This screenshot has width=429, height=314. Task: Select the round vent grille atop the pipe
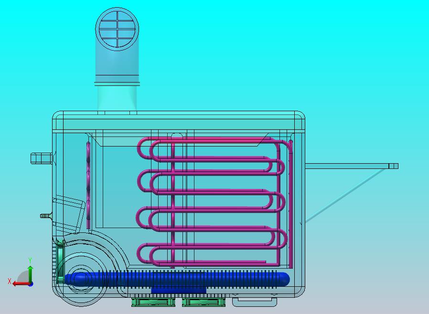[x=117, y=29]
